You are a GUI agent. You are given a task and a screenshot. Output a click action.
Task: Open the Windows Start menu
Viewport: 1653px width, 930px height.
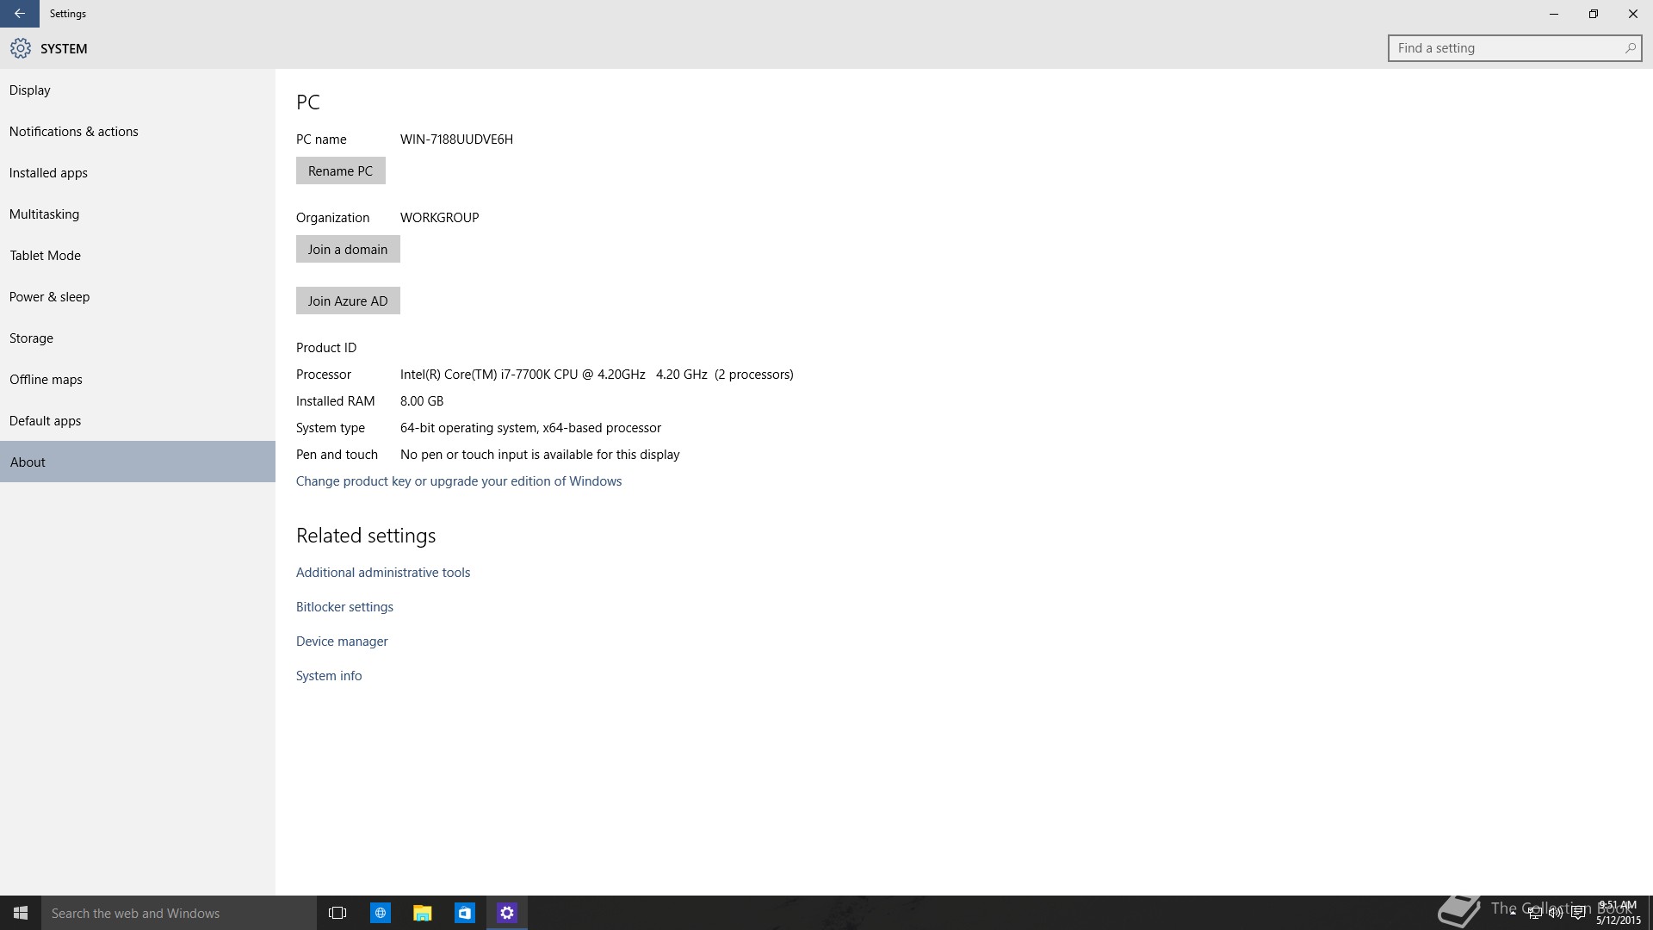point(21,913)
